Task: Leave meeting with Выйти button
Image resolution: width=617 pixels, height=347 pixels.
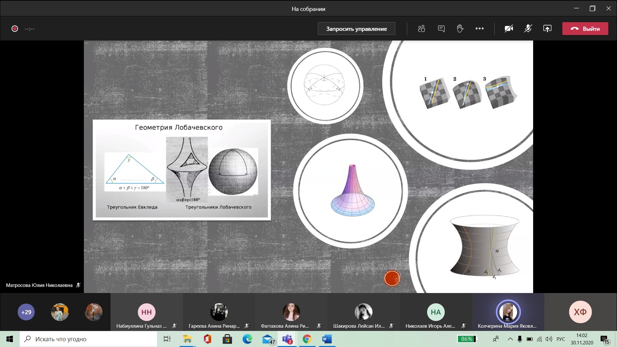Action: coord(585,29)
